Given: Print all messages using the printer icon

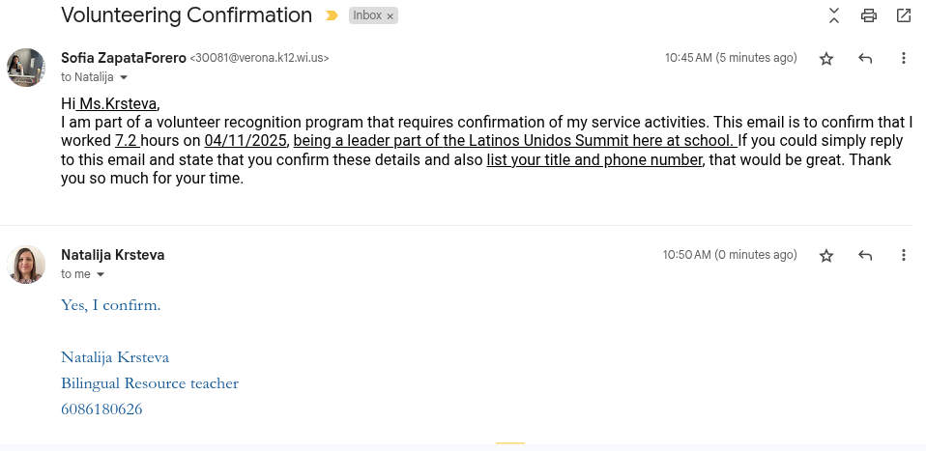Looking at the screenshot, I should [x=869, y=15].
